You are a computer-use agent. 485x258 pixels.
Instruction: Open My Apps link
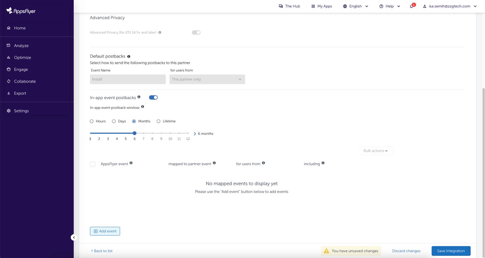pos(322,6)
